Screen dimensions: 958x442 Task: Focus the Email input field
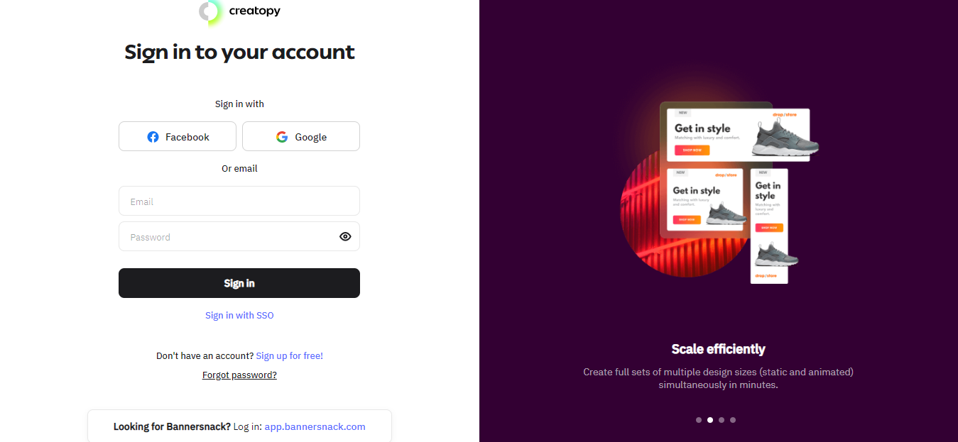(x=239, y=201)
